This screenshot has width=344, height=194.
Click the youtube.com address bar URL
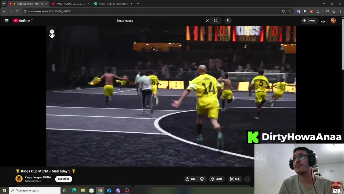click(49, 11)
